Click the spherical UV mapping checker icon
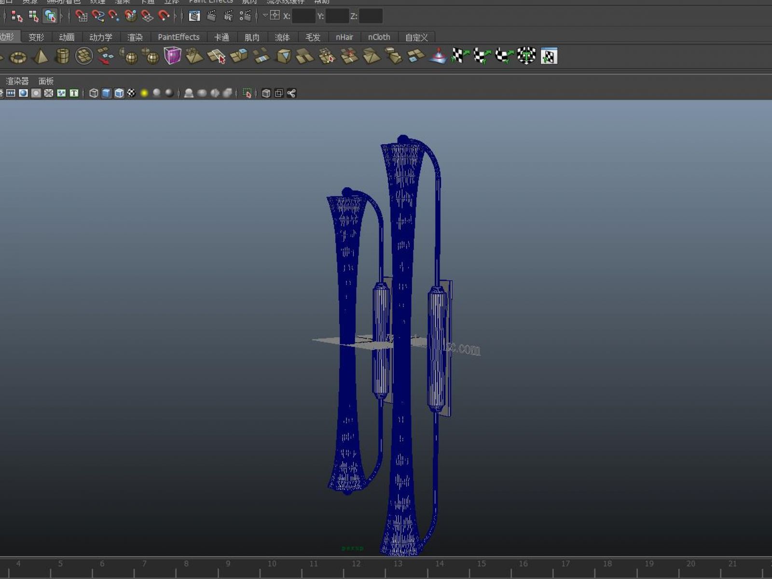 point(504,56)
